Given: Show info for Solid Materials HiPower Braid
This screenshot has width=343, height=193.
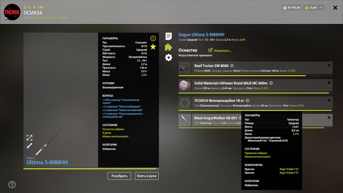Looking at the screenshot, I should point(271,83).
